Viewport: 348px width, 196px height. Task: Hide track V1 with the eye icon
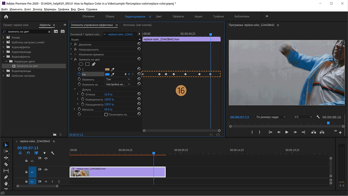tap(46, 170)
